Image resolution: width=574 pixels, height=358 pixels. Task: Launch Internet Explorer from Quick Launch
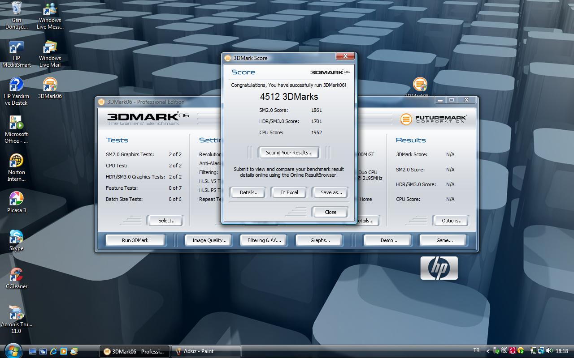pyautogui.click(x=53, y=351)
